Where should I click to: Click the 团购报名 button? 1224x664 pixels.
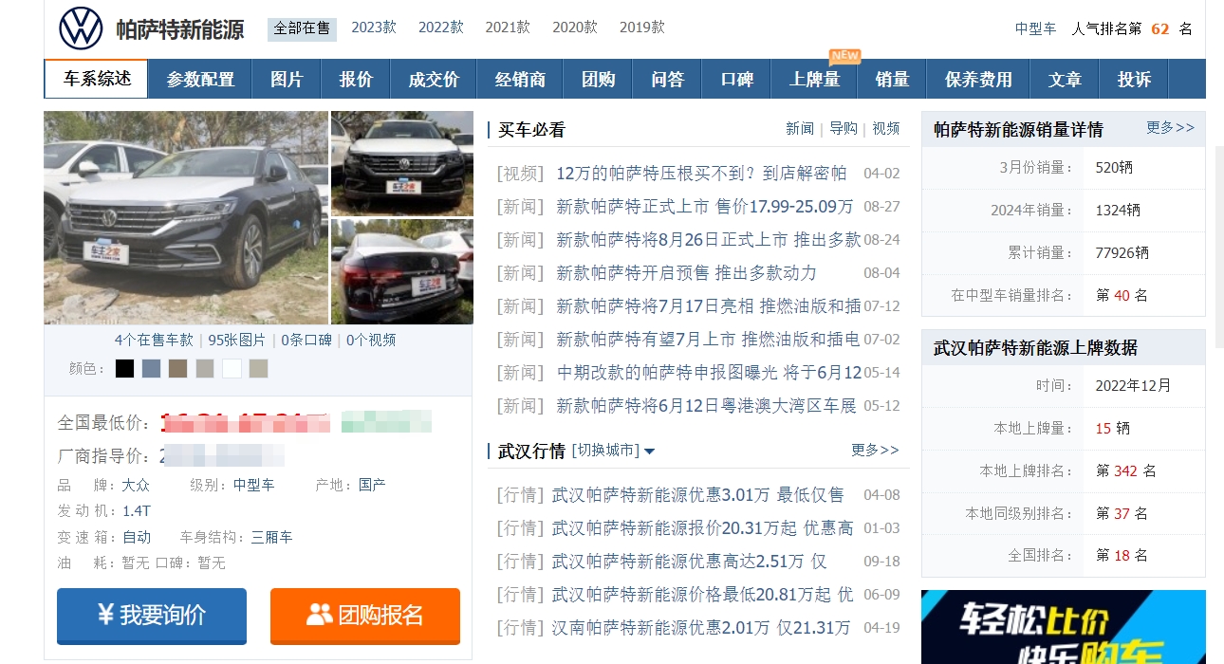[x=365, y=615]
